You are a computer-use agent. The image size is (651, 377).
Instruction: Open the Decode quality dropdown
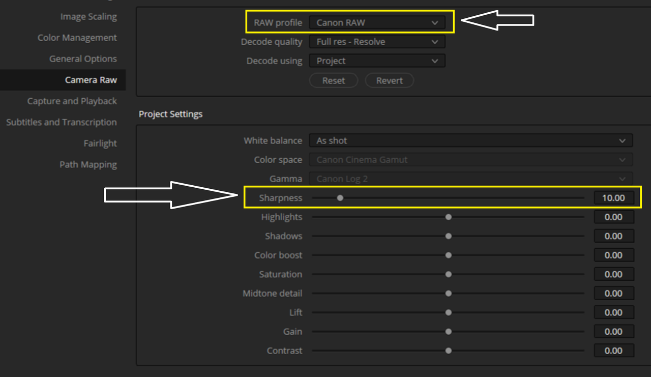point(377,42)
